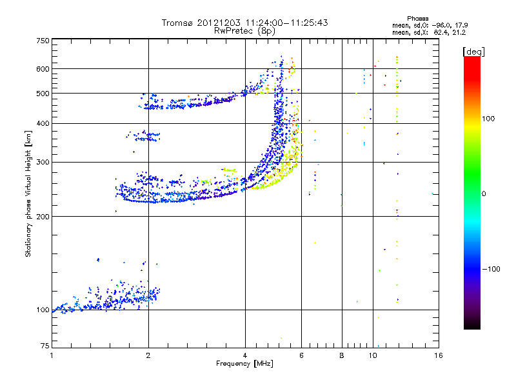This screenshot has height=387, width=516.
Task: Click the colorbar '0' tick label
Action: tap(484, 194)
